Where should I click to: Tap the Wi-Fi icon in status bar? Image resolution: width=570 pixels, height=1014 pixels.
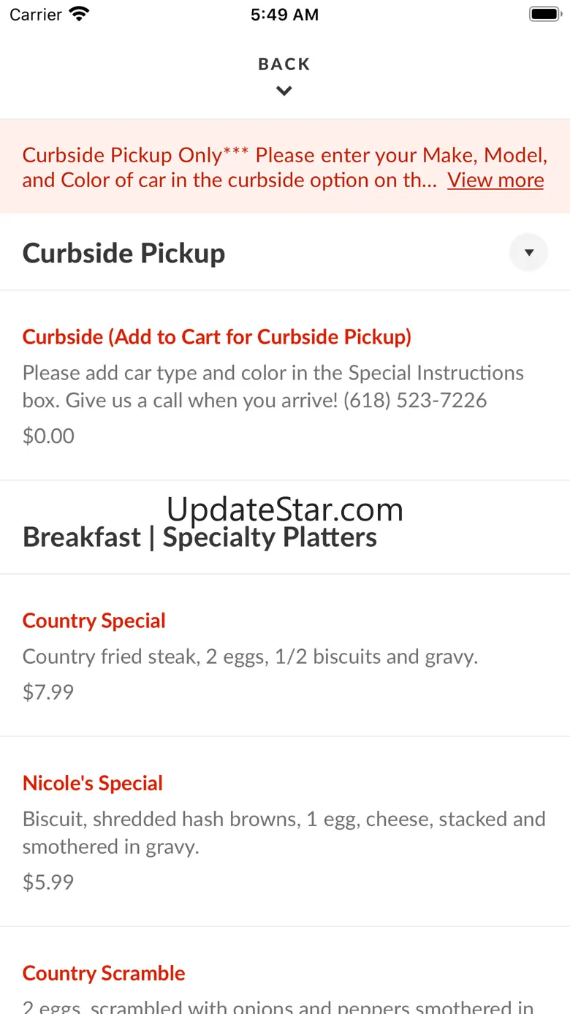tap(78, 14)
